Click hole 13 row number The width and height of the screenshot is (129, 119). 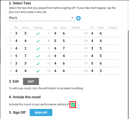pyautogui.click(x=86, y=33)
